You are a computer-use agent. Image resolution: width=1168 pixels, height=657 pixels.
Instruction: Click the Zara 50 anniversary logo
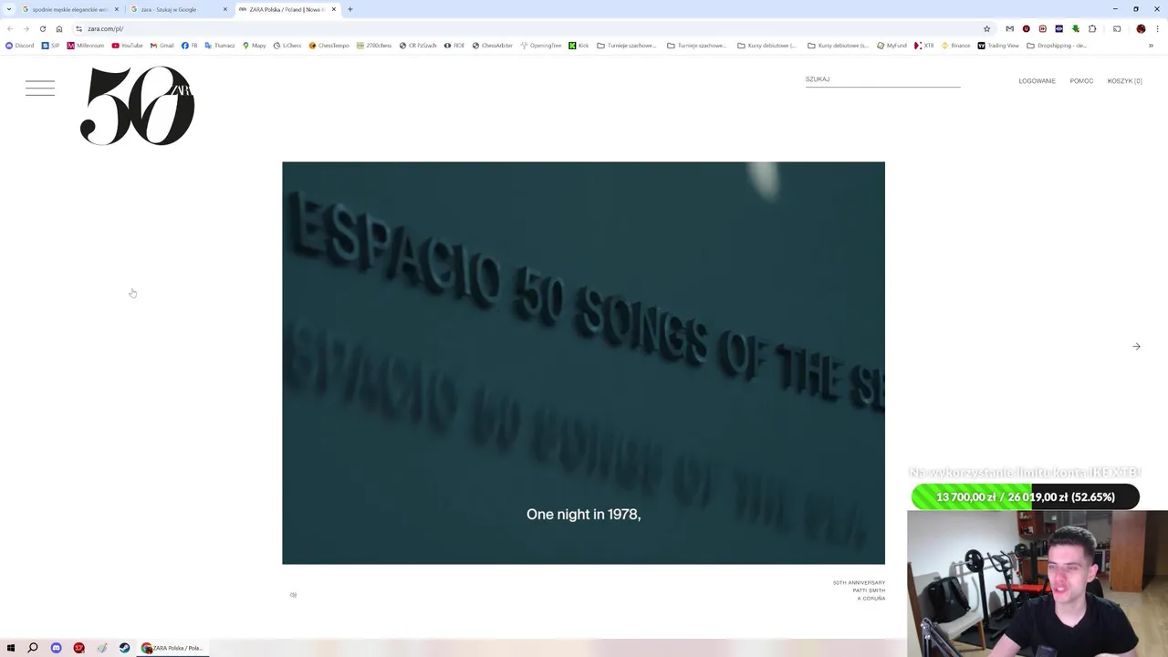(x=137, y=106)
